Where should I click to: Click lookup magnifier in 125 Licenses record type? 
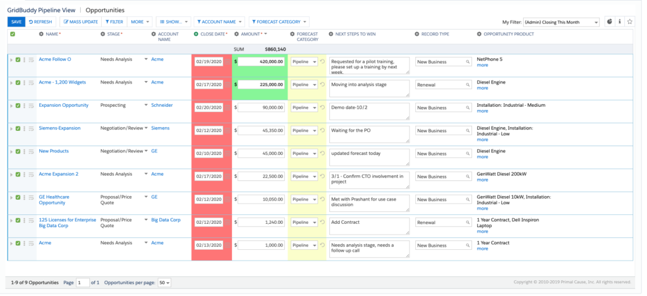click(468, 222)
